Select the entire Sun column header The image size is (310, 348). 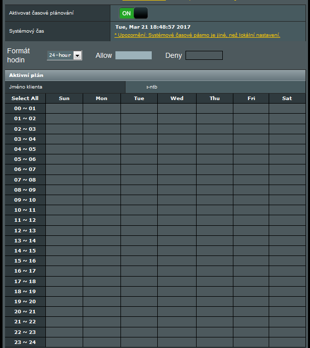tap(64, 99)
